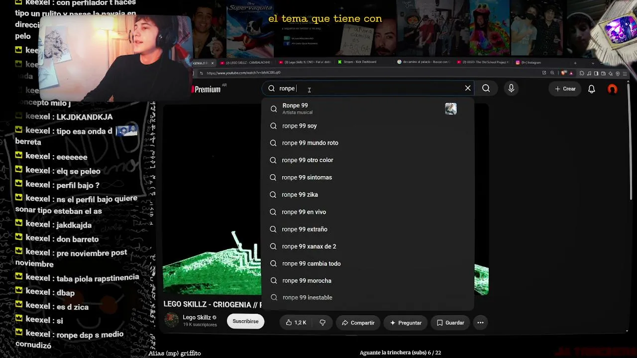
Task: Click the Ronpe 99 artist thumbnail
Action: click(x=451, y=109)
